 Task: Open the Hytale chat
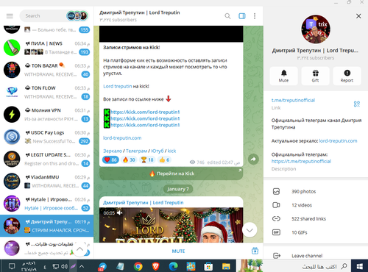tap(46, 204)
